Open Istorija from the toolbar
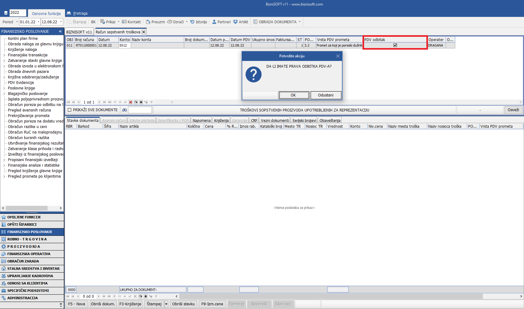Image resolution: width=524 pixels, height=309 pixels. point(198,22)
